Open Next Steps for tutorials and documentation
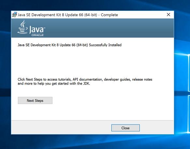Viewport: 190px width, 149px height. click(35, 100)
